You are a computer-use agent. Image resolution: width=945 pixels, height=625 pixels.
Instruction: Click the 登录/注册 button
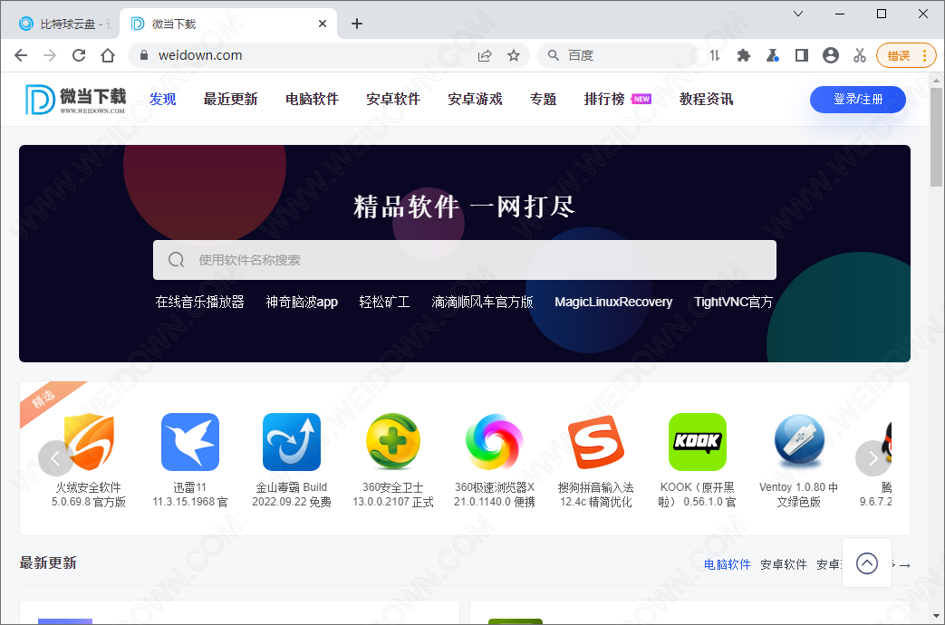pos(858,100)
